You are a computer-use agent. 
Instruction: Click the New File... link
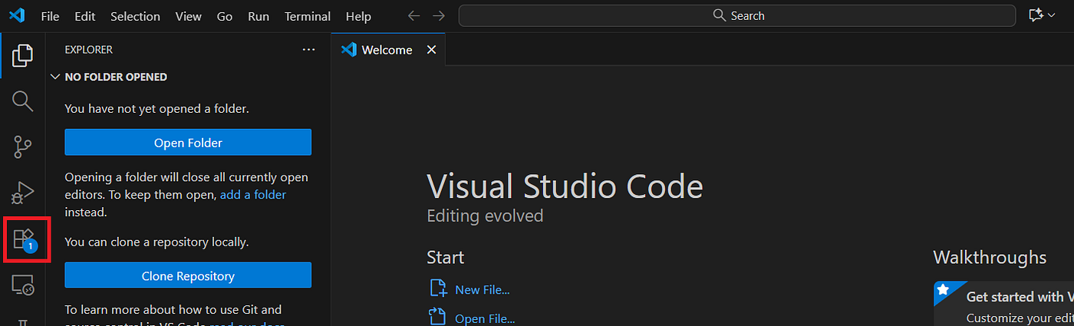coord(482,290)
